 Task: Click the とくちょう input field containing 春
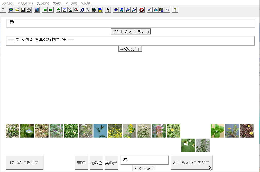(144, 160)
